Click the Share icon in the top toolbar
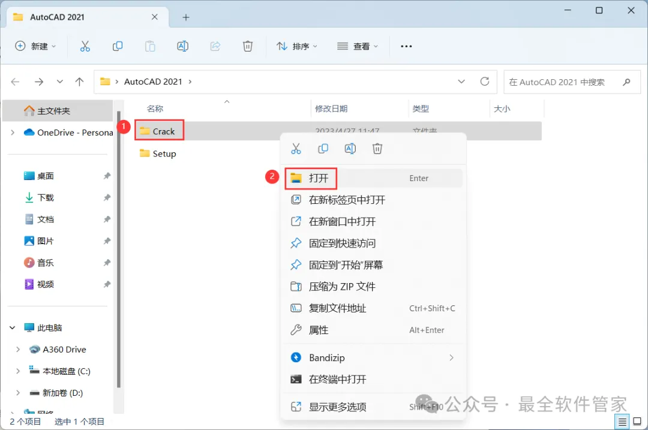The height and width of the screenshot is (430, 648). coord(215,46)
